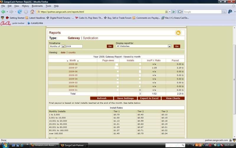Open the View menu
Image resolution: width=236 pixels, height=148 pixels.
pos(17,6)
